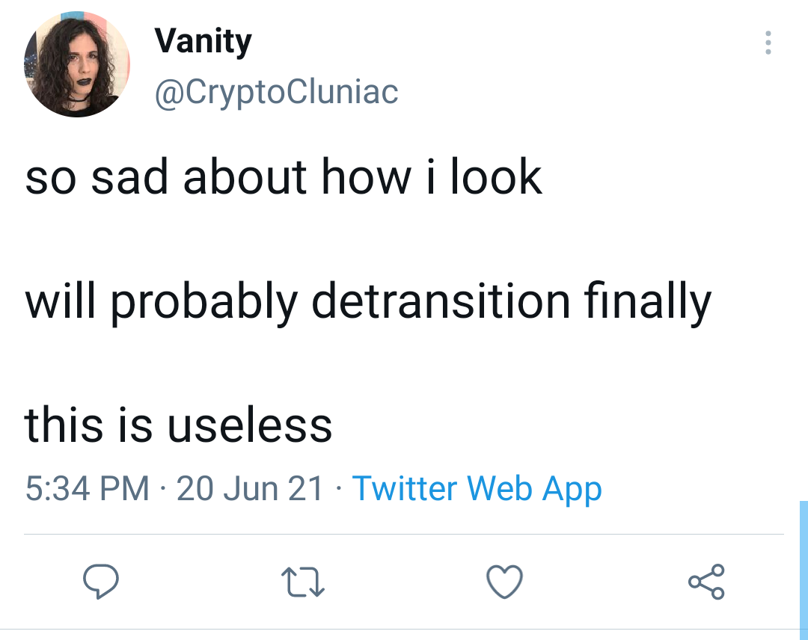Image resolution: width=808 pixels, height=640 pixels.
Task: View Vanity's profile picture
Action: click(x=77, y=64)
